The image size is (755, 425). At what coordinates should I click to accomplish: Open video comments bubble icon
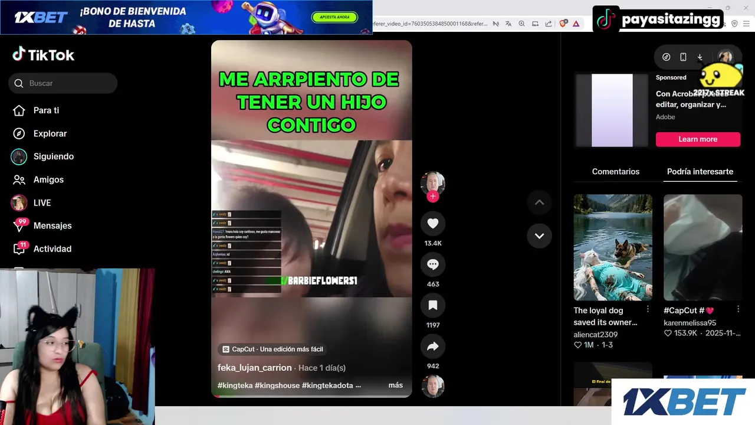pos(433,264)
